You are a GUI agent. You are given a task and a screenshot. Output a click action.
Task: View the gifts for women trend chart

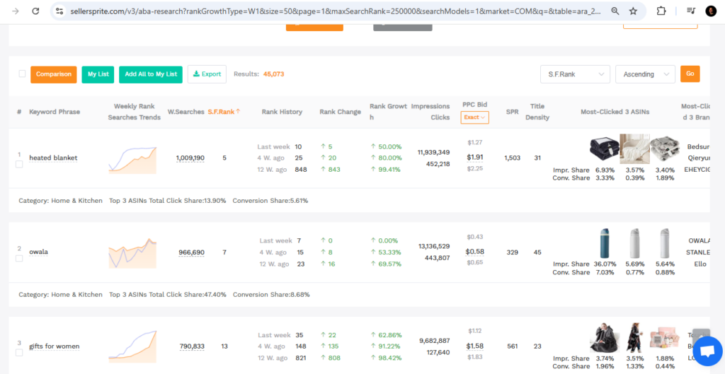[x=132, y=345]
